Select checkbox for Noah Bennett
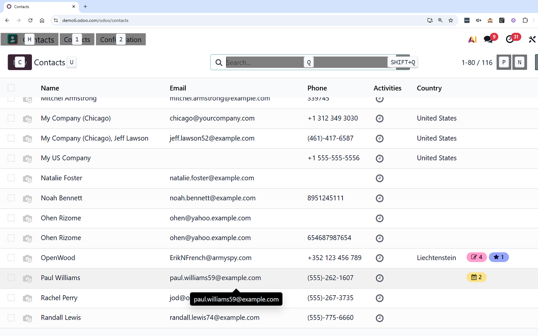The image size is (538, 336). 11,198
